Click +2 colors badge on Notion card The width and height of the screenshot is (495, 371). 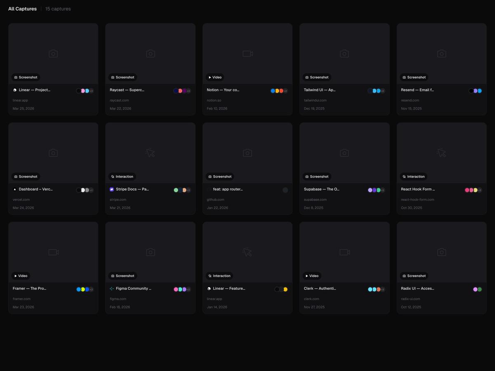coord(285,91)
